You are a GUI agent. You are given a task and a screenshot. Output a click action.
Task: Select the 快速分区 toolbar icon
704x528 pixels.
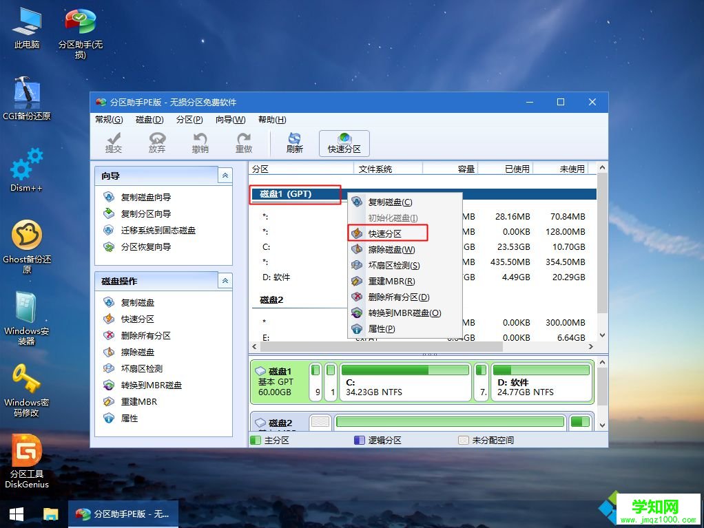pos(343,142)
